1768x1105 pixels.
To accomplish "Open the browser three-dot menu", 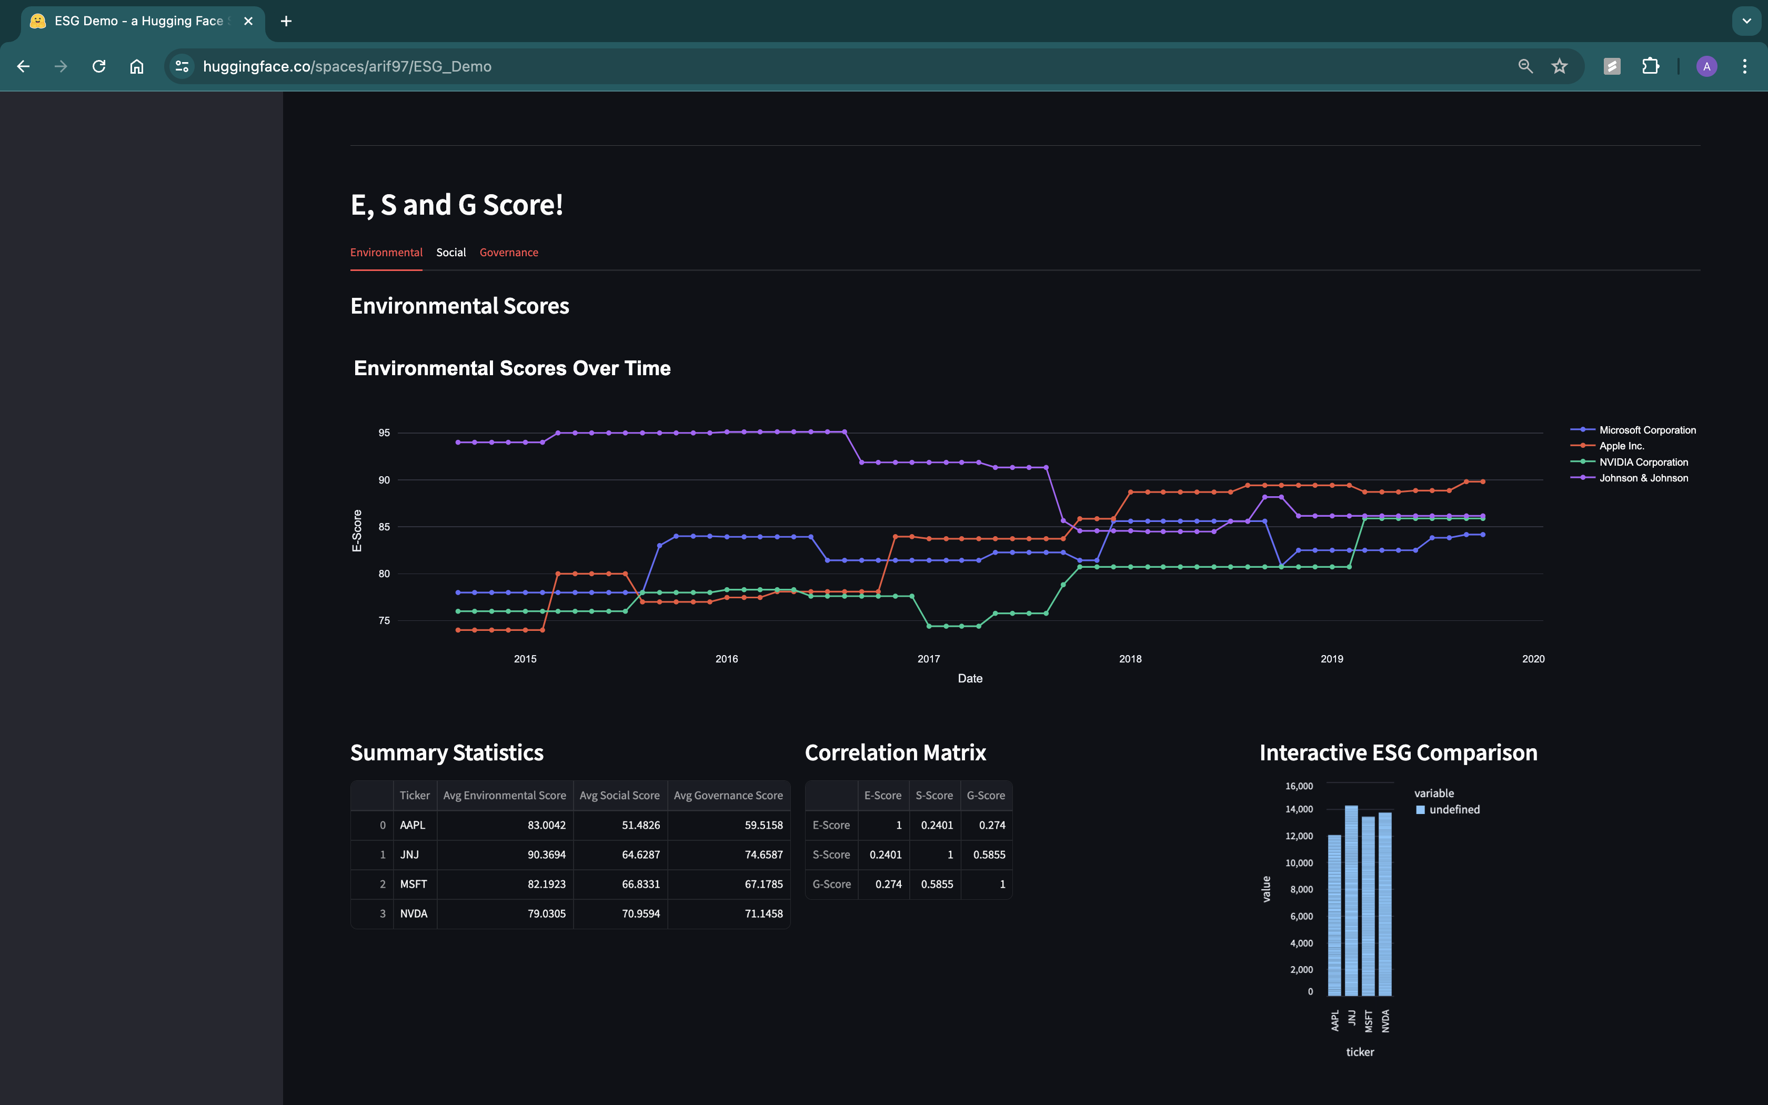I will click(1745, 66).
